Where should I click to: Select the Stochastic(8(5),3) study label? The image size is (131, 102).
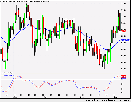tap(7, 75)
